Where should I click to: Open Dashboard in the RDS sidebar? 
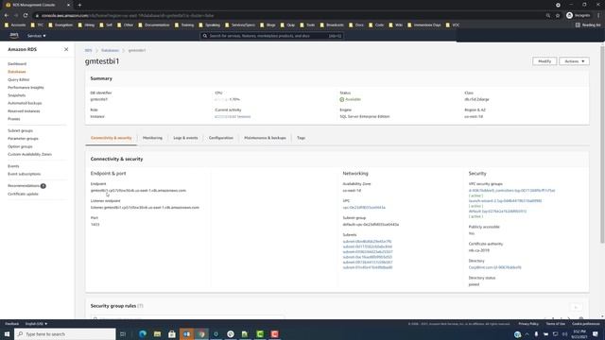click(17, 64)
